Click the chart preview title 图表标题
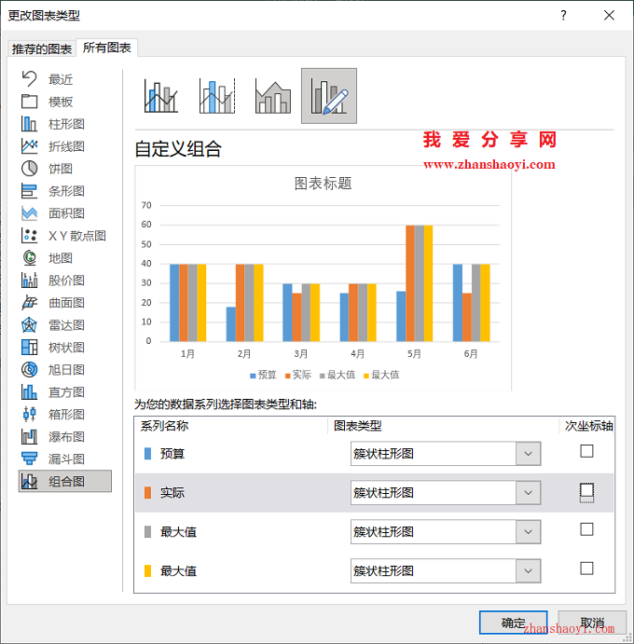Image resolution: width=634 pixels, height=644 pixels. [x=323, y=184]
